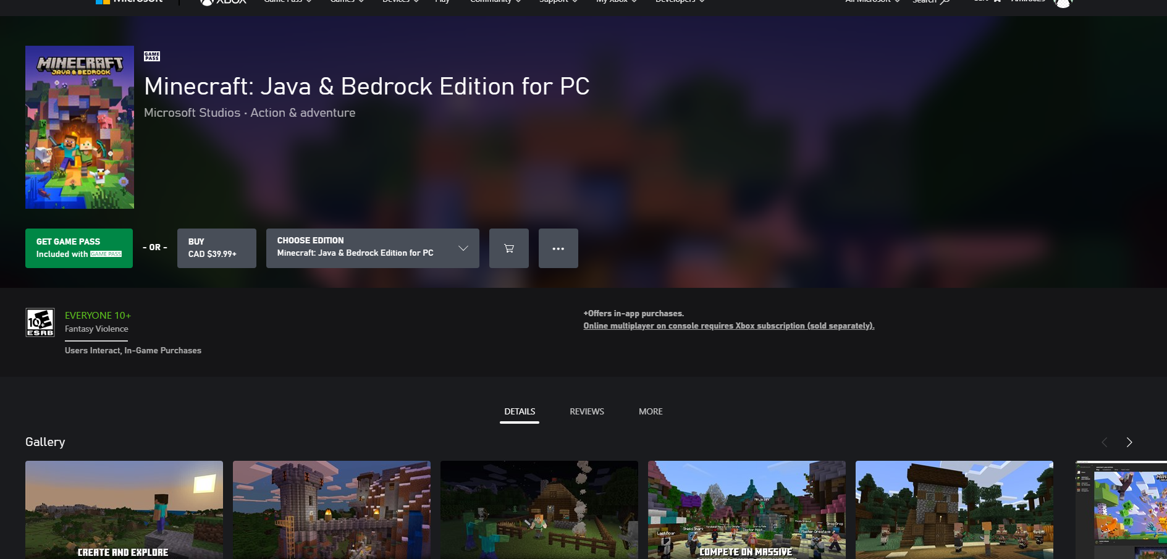
Task: Open the Online multiplayer subscription notice link
Action: click(729, 326)
